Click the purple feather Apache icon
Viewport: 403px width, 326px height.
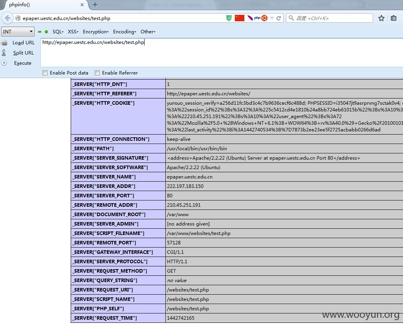(250, 18)
